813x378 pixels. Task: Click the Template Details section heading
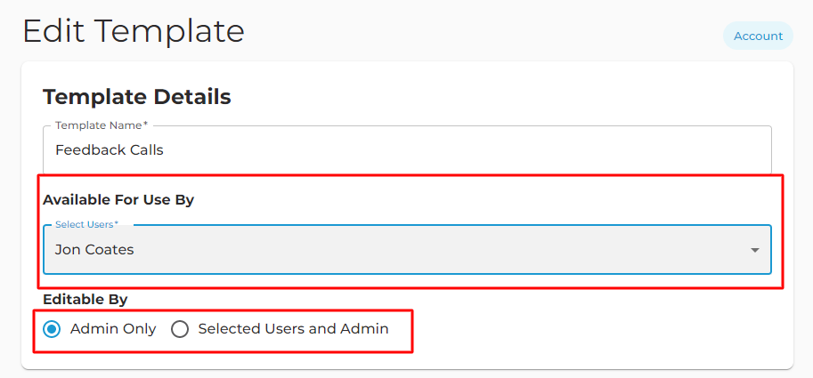pos(137,97)
